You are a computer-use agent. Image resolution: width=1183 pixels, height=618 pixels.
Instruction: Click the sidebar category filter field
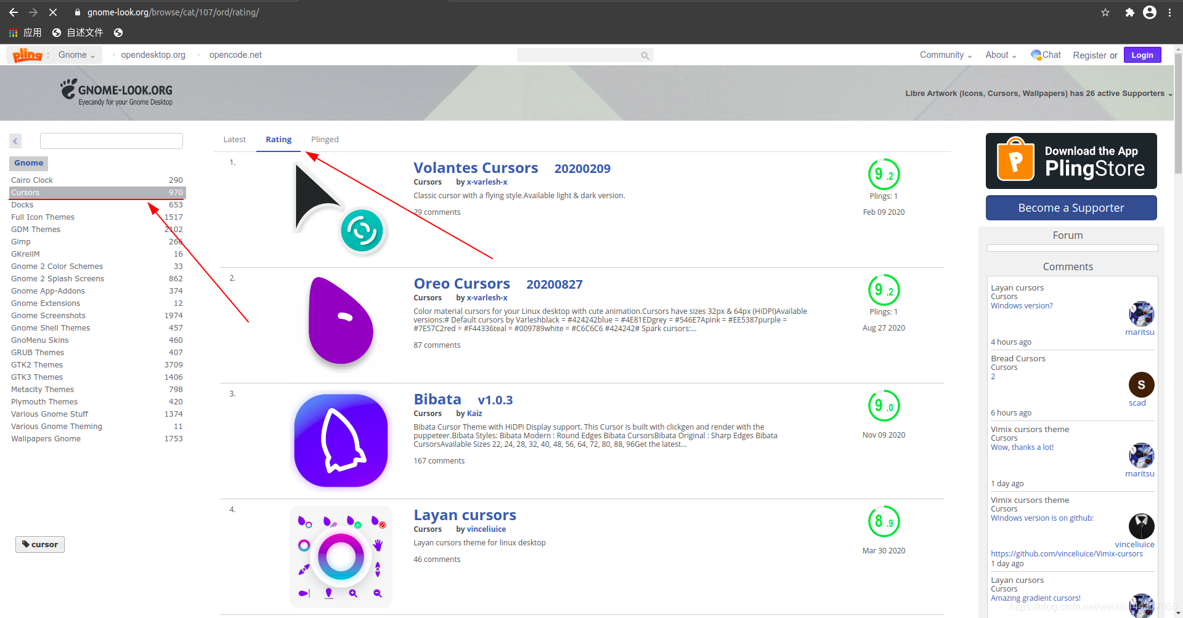click(x=112, y=141)
